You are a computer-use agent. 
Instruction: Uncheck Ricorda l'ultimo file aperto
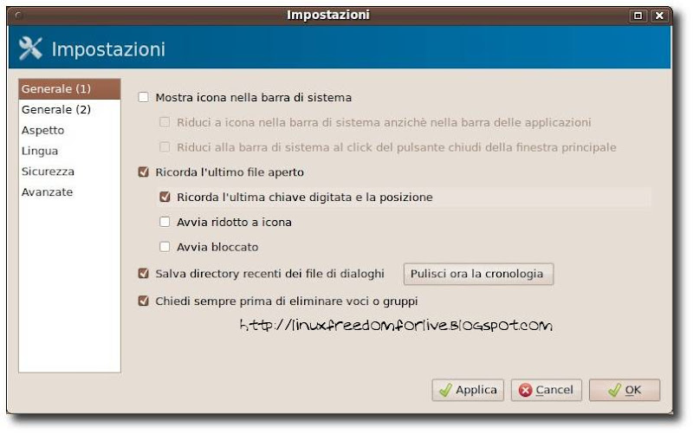click(144, 172)
